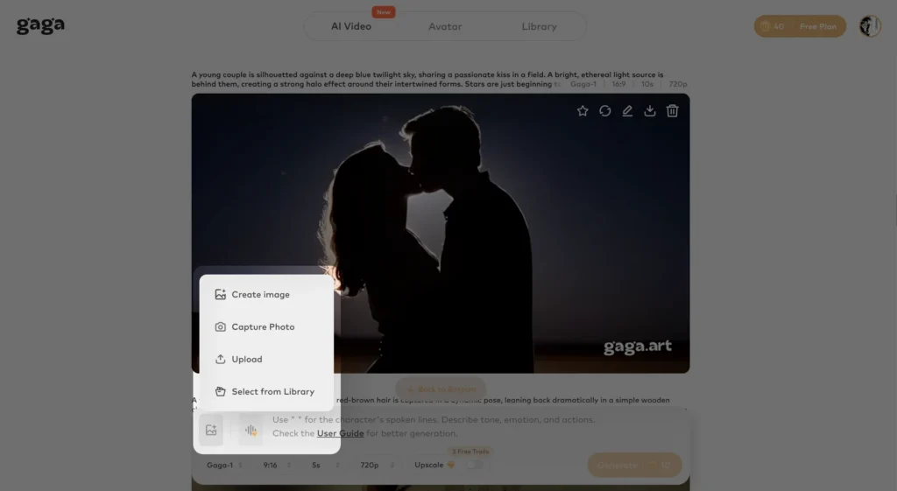897x491 pixels.
Task: Open the Gaga-1 model dropdown
Action: pyautogui.click(x=224, y=466)
